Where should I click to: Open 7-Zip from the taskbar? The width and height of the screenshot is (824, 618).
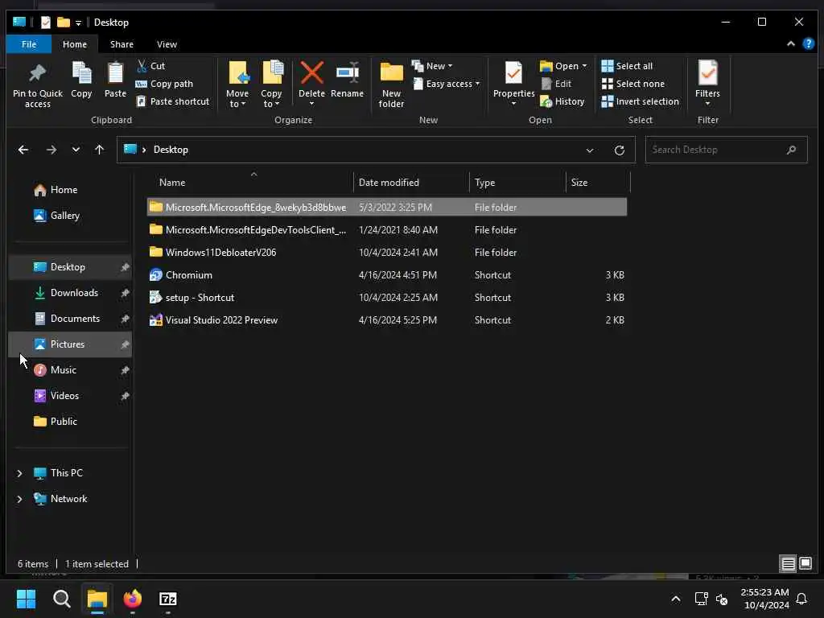pyautogui.click(x=167, y=599)
